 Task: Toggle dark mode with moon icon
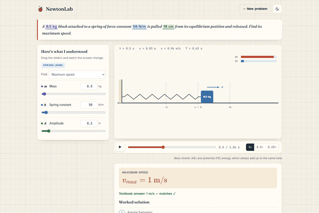277,9
